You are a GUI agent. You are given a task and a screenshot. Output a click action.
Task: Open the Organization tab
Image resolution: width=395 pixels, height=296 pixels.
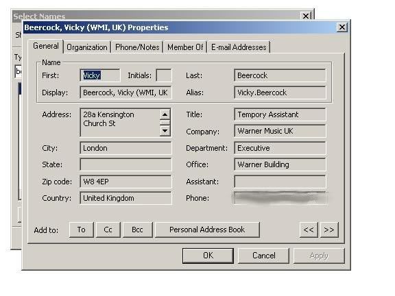pyautogui.click(x=87, y=47)
